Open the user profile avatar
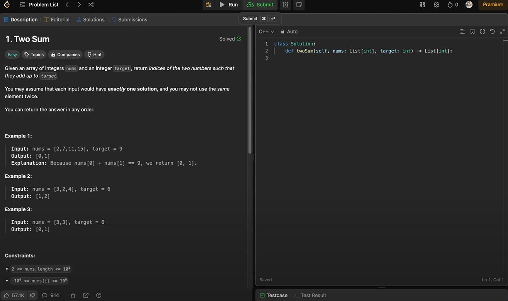508x301 pixels. pyautogui.click(x=469, y=5)
